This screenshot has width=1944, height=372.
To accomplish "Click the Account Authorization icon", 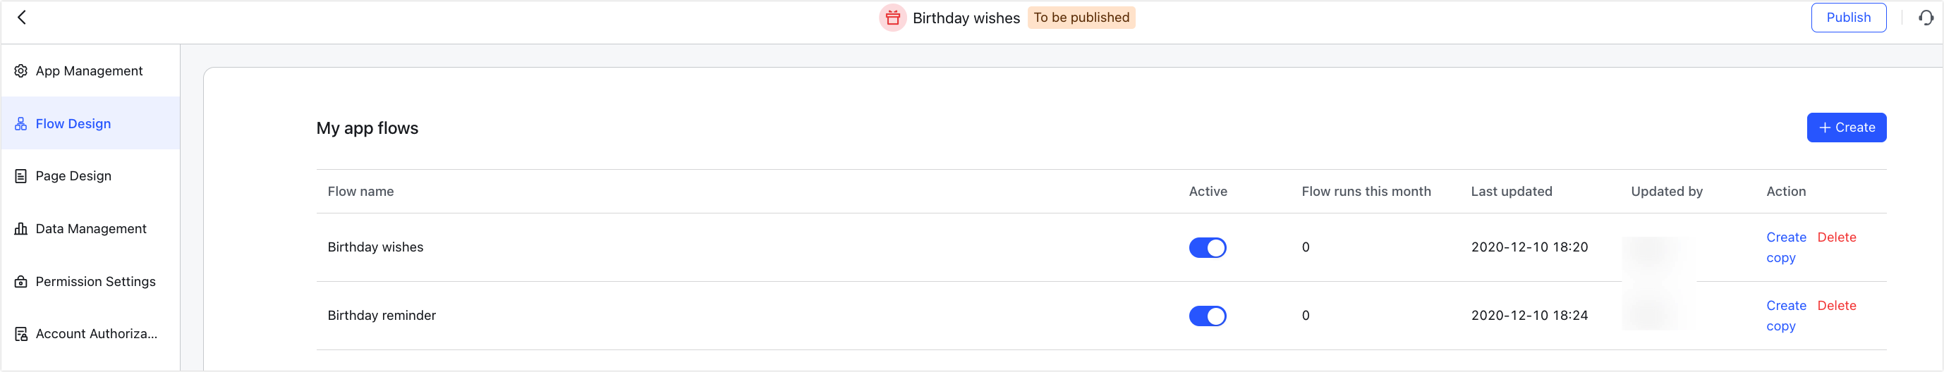I will (x=21, y=333).
